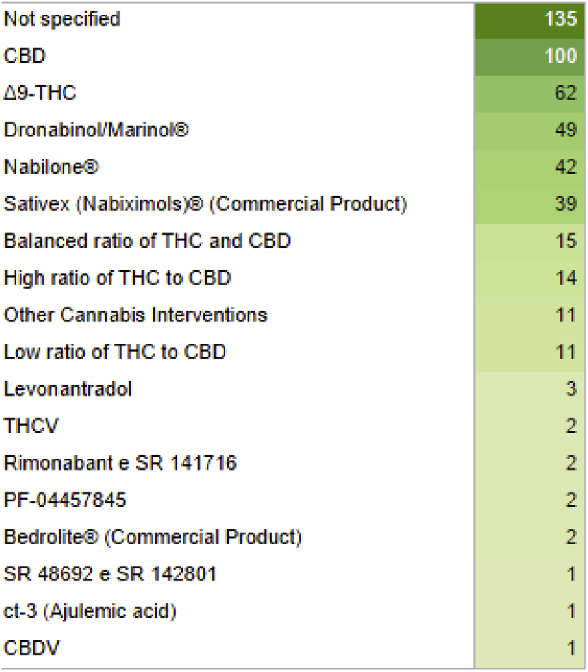Screen dimensions: 588x672
Task: Select the PF-04457845 row label
Action: [65, 500]
